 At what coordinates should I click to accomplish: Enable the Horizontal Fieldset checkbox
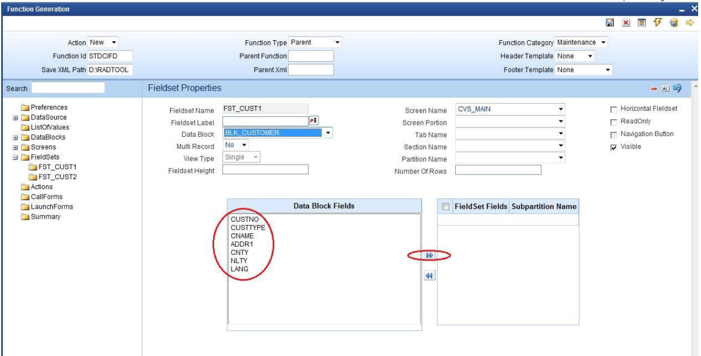click(613, 109)
